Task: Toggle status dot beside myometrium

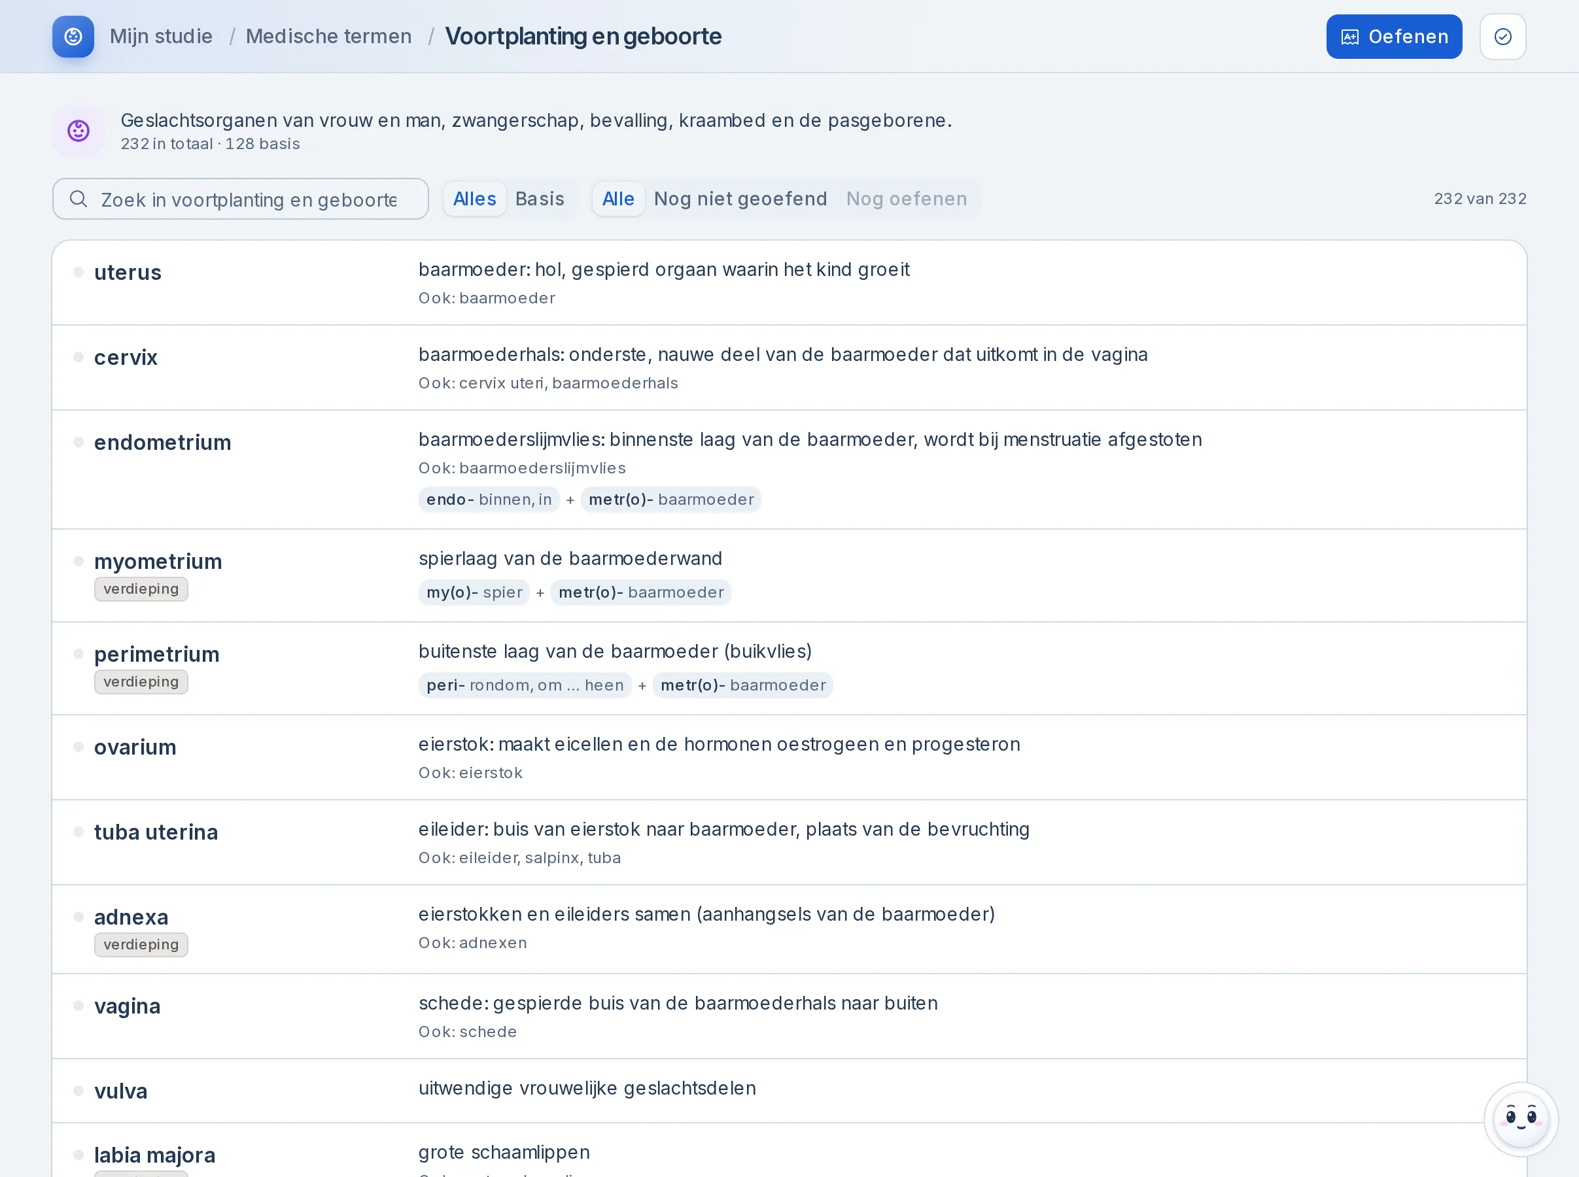Action: tap(78, 562)
